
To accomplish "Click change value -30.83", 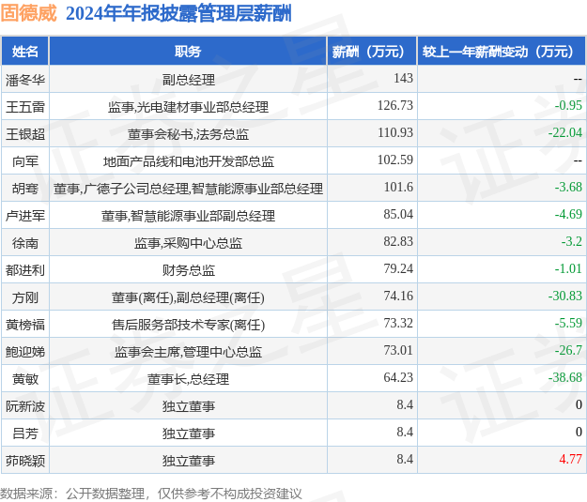I will click(x=565, y=296).
